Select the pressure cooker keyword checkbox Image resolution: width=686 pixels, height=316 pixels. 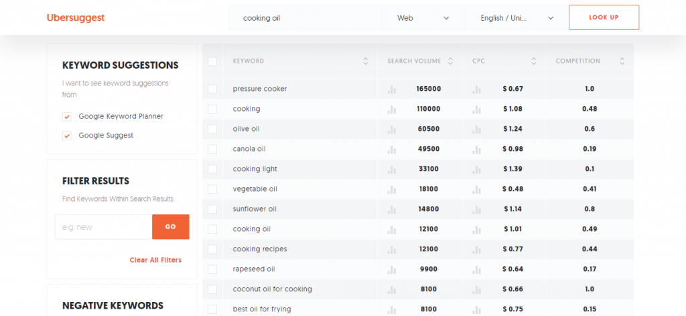(x=212, y=89)
